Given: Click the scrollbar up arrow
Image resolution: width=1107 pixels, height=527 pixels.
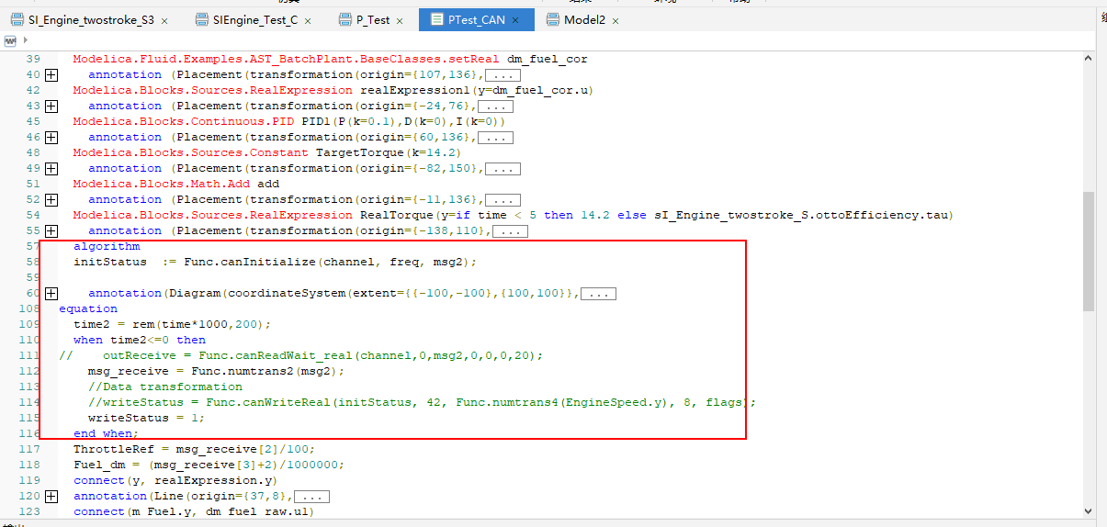Looking at the screenshot, I should [1089, 59].
